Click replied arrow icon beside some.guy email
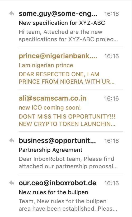 coord(12,13)
